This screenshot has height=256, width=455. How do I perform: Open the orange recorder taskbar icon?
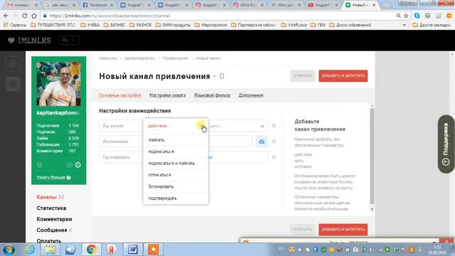[154, 250]
